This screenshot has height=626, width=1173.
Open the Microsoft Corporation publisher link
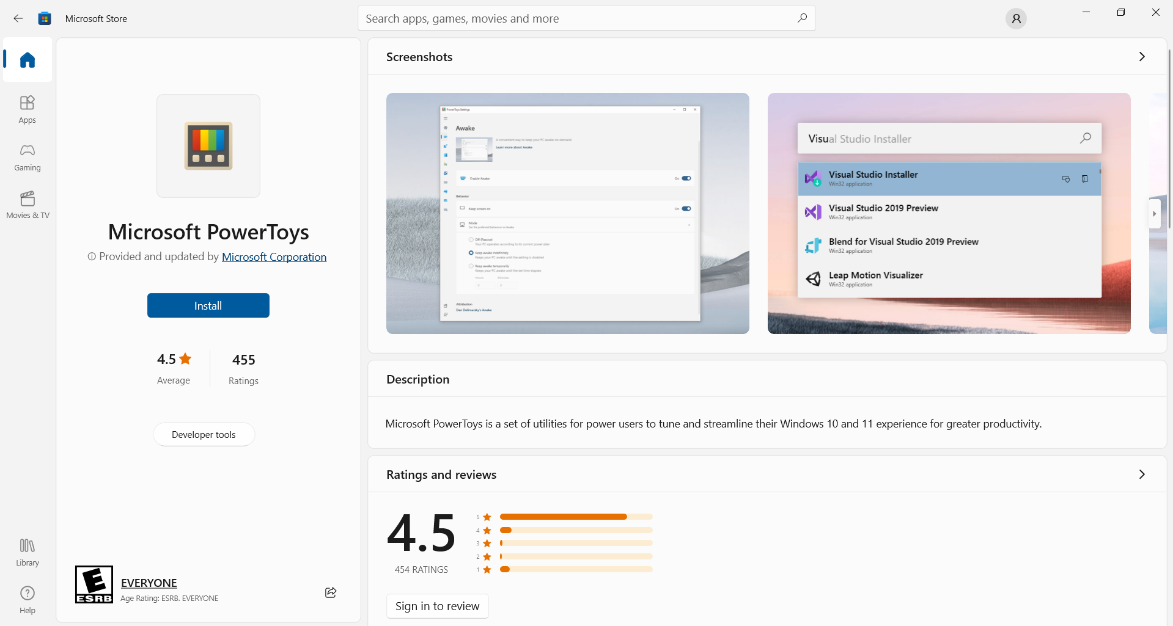click(x=274, y=257)
